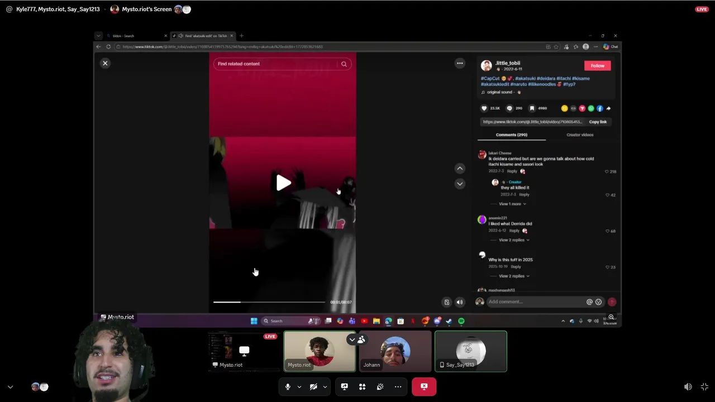
Task: Go to next TikTok video arrow
Action: coord(460,183)
